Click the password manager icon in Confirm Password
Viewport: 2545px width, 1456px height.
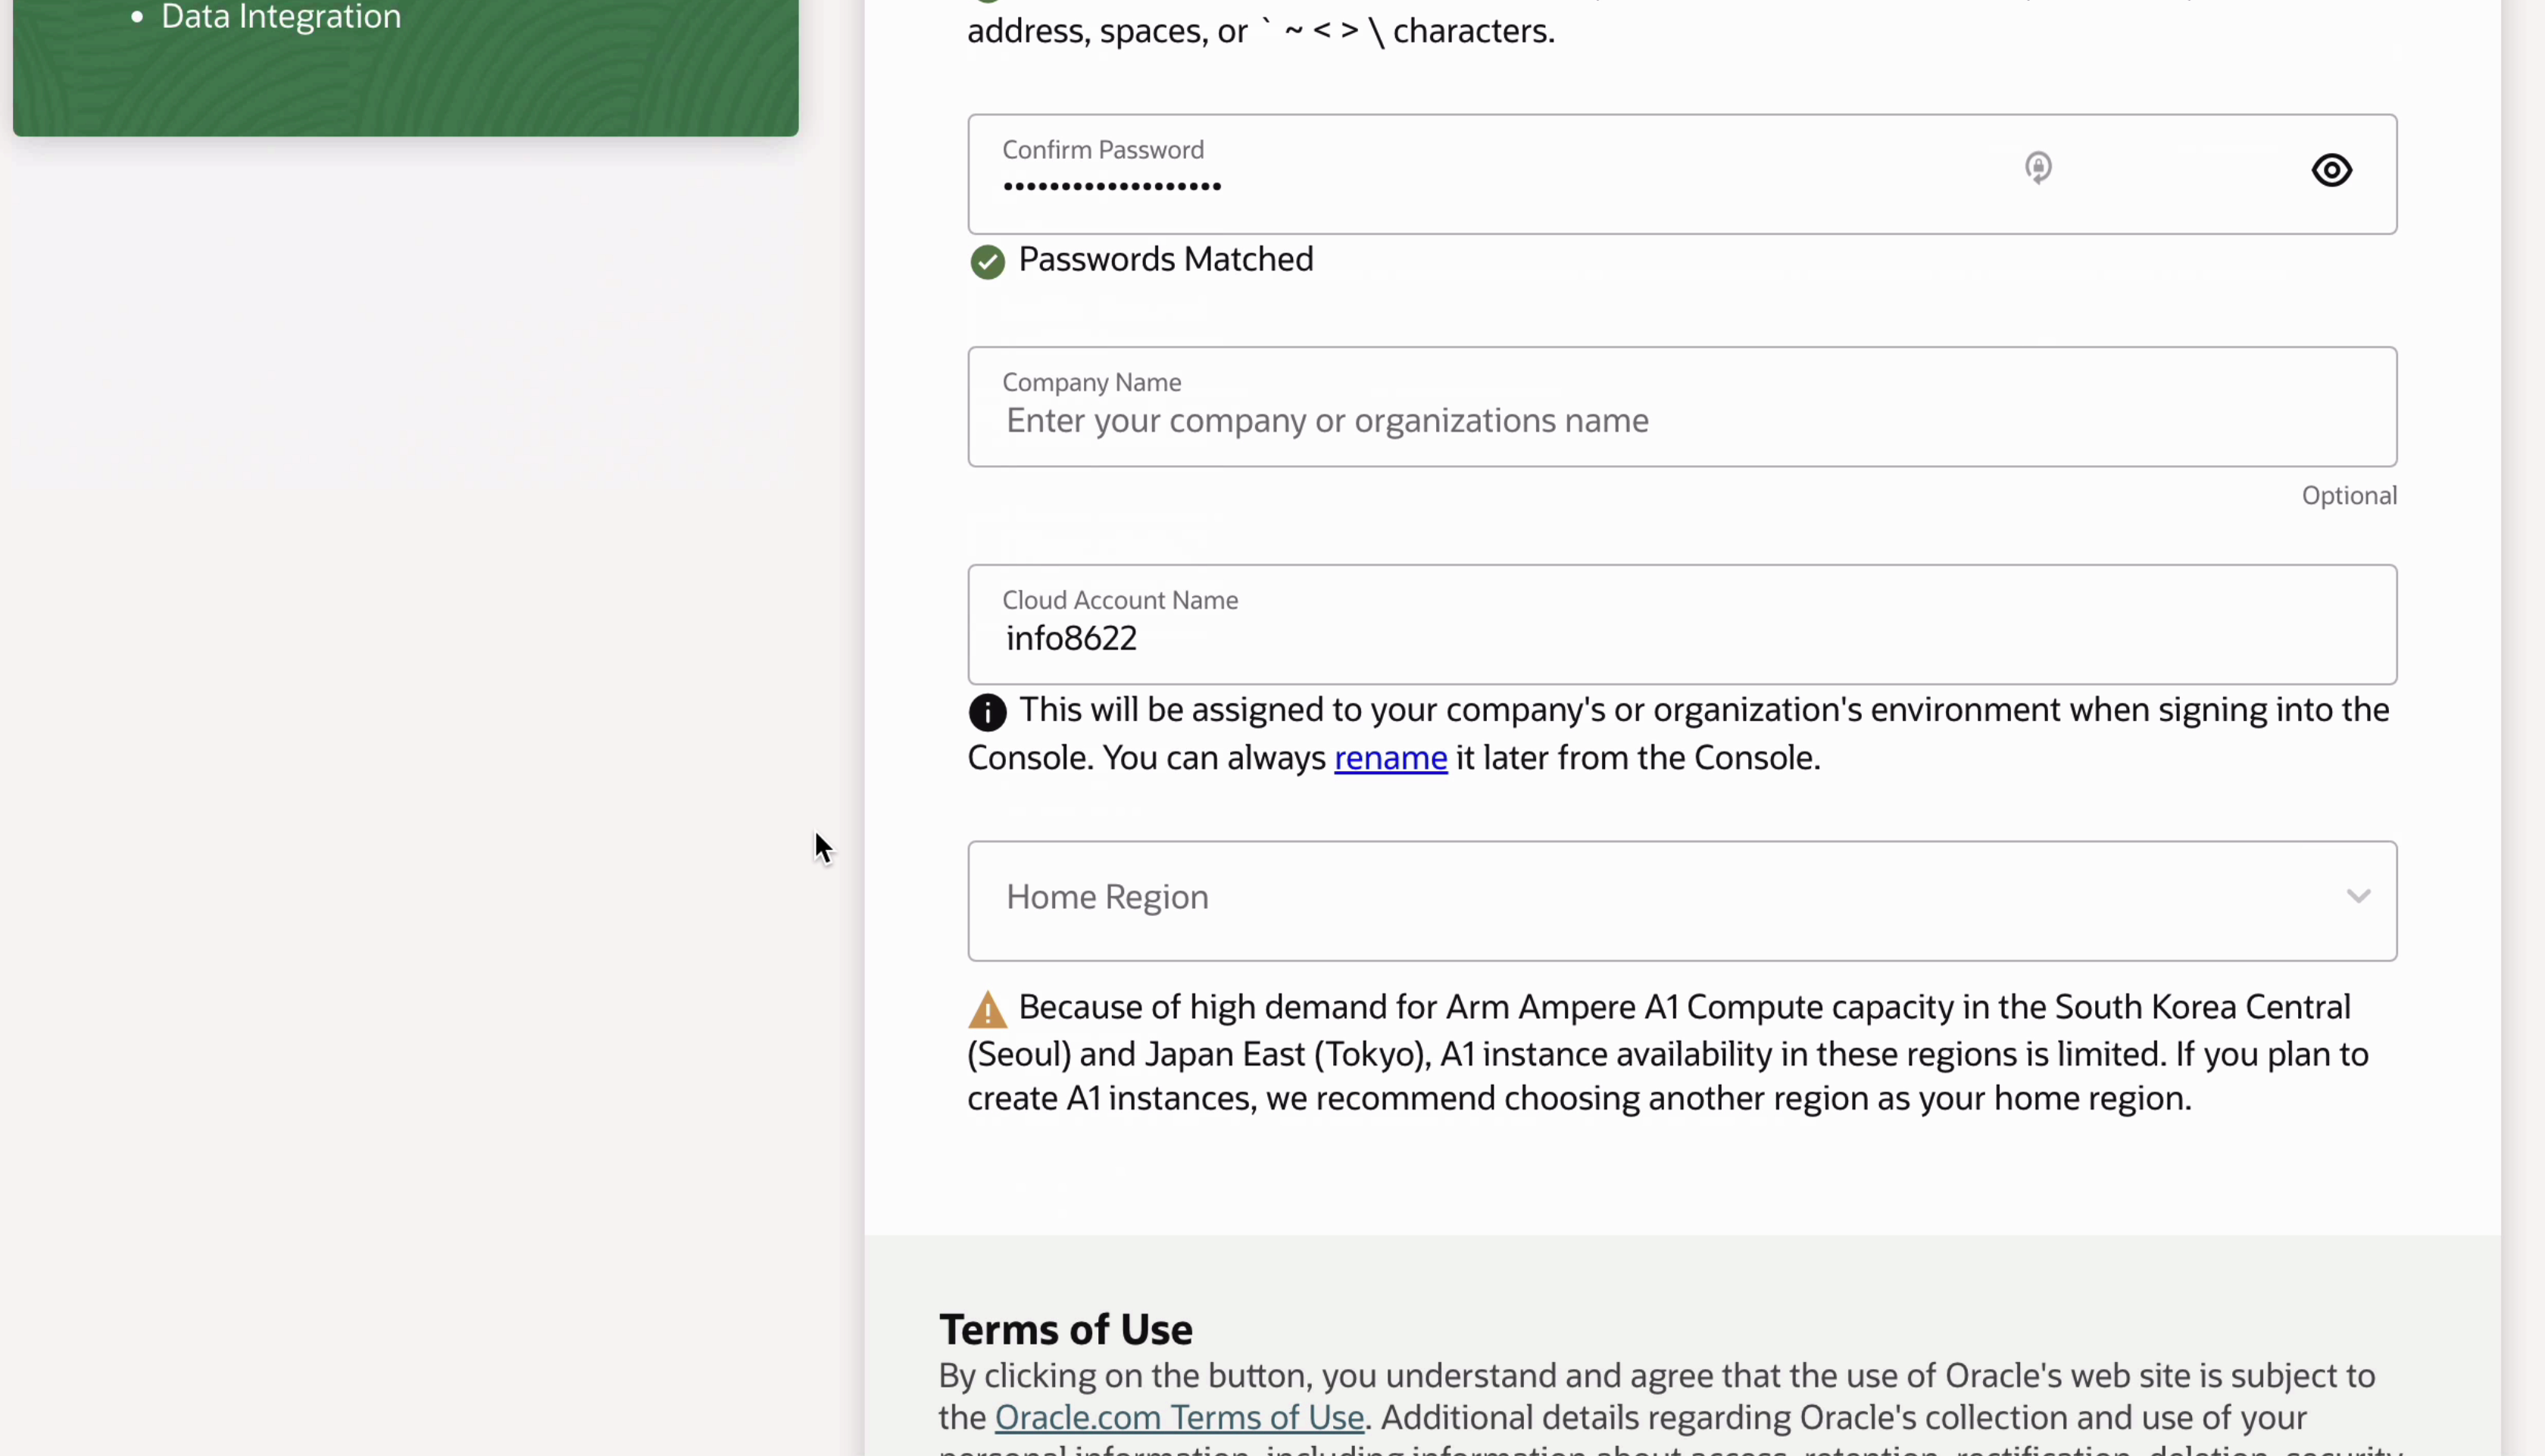click(x=2038, y=167)
